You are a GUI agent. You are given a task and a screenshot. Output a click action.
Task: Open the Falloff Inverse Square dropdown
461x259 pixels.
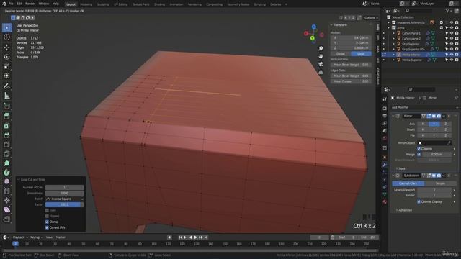[x=65, y=199]
